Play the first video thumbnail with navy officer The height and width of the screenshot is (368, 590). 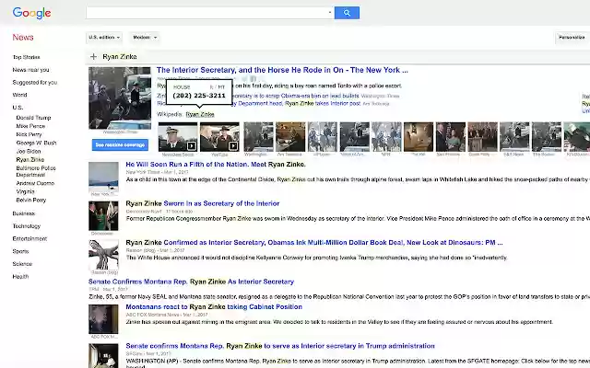click(178, 137)
